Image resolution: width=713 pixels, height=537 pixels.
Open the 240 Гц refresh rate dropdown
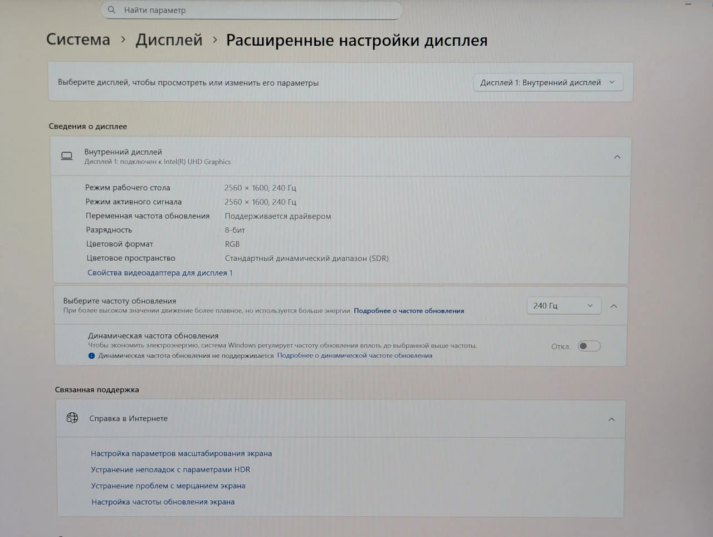pos(564,305)
